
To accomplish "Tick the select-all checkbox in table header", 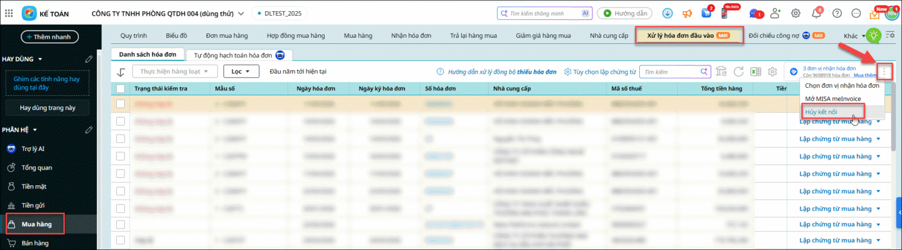I will pos(120,88).
